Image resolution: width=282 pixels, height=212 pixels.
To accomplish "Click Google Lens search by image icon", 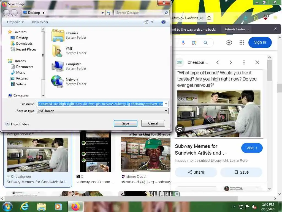I will 194,43.
